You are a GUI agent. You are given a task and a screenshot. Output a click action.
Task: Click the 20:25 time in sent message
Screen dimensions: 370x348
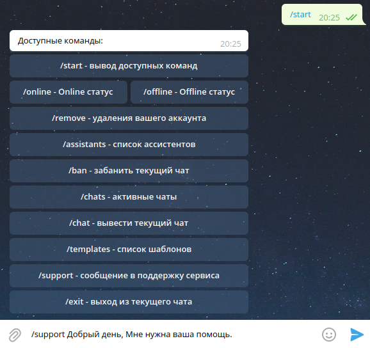click(329, 18)
